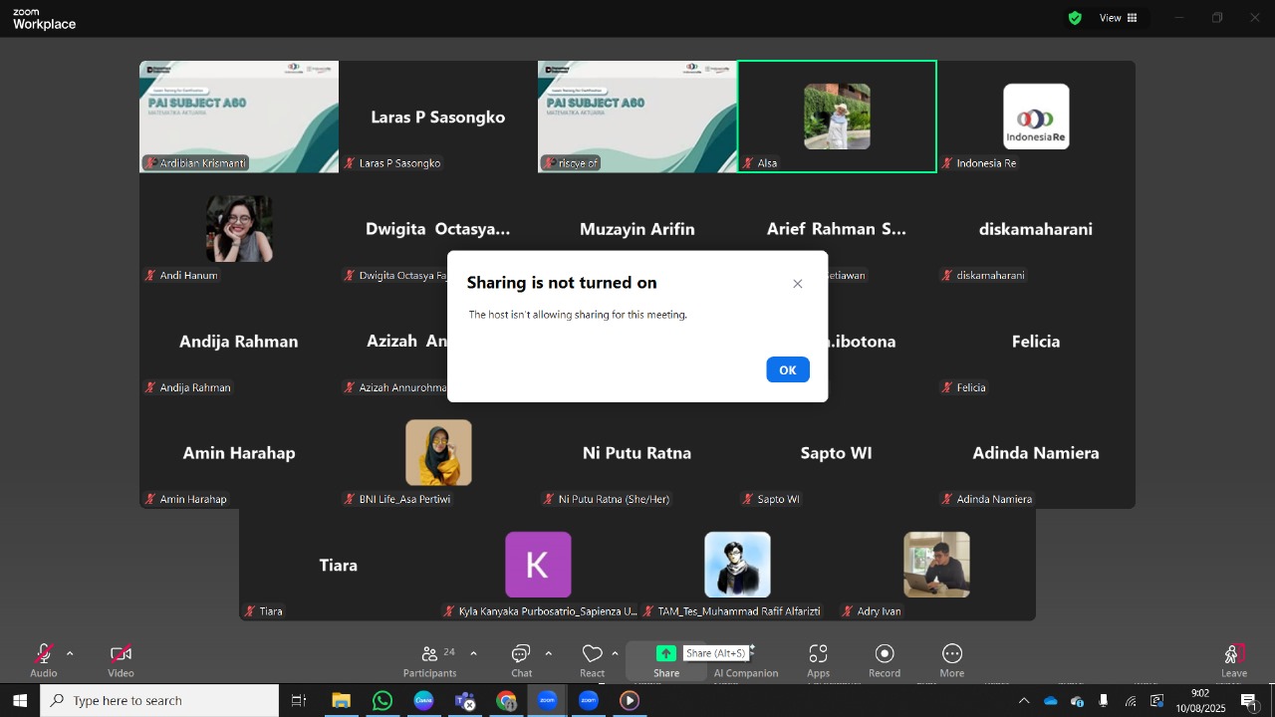The height and width of the screenshot is (717, 1275).
Task: Select the Alsa participant video tile
Action: click(837, 117)
